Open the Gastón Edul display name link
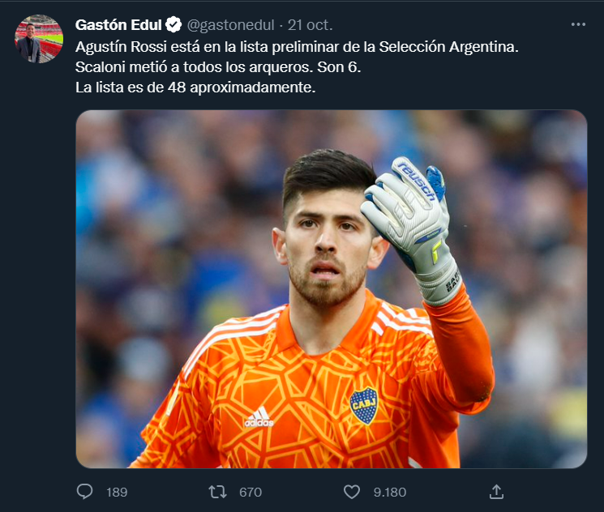Screen dimensions: 604x512 click(118, 24)
